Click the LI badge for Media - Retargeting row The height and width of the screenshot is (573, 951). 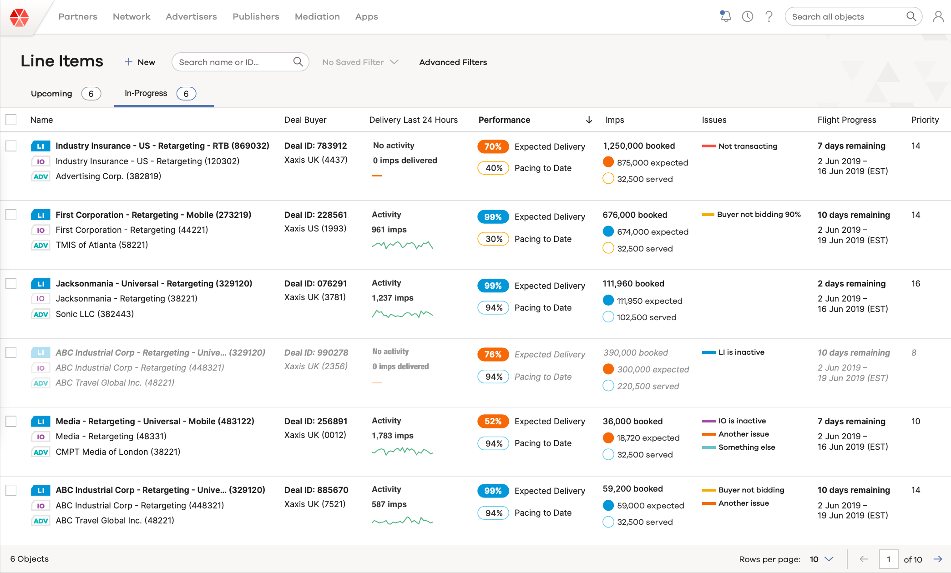(40, 422)
